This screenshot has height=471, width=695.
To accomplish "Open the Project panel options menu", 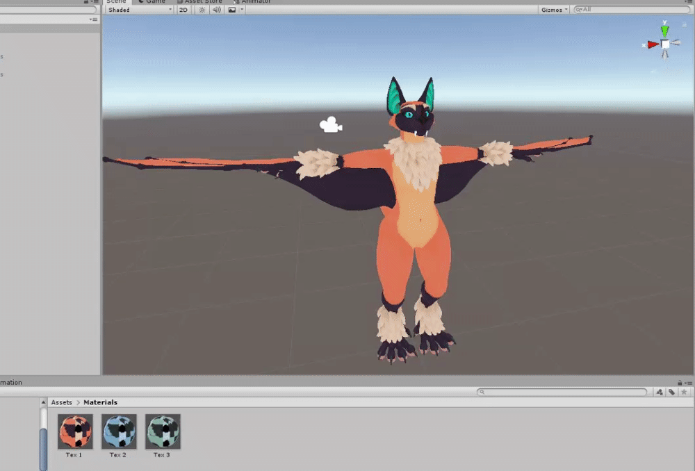I will (689, 382).
